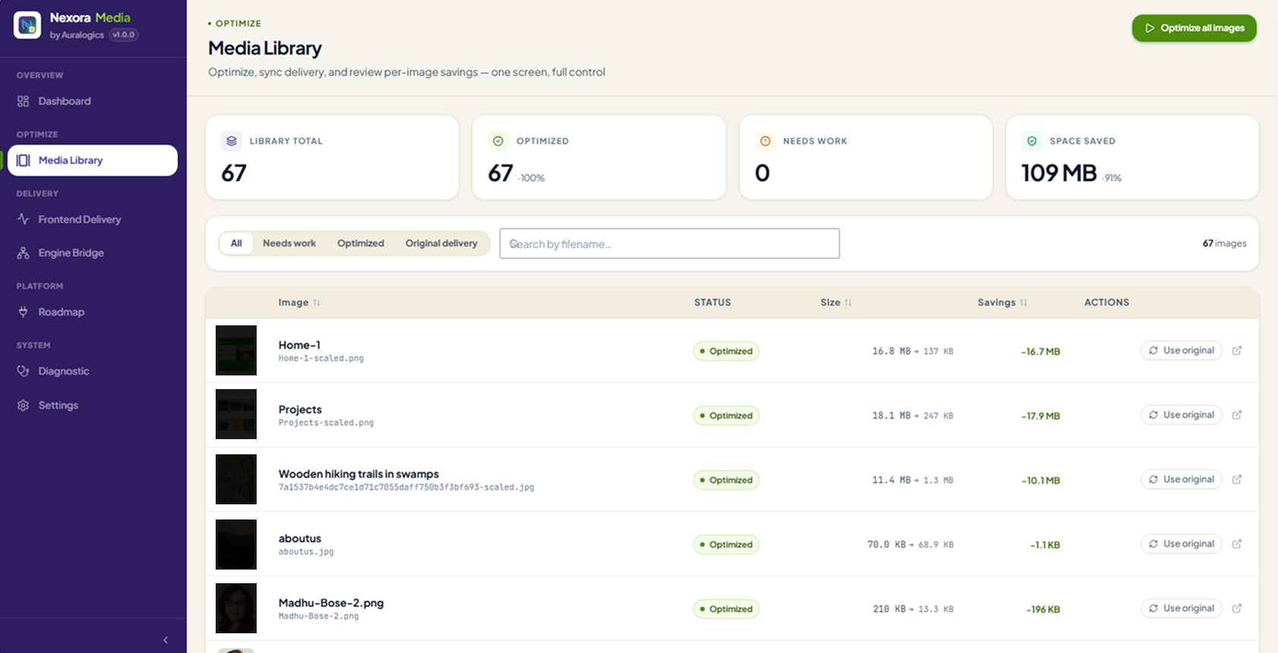Click Use original for Projects
The width and height of the screenshot is (1278, 653).
click(x=1181, y=415)
